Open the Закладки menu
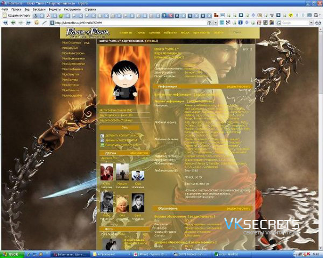This screenshot has height=258, width=323. [39, 10]
